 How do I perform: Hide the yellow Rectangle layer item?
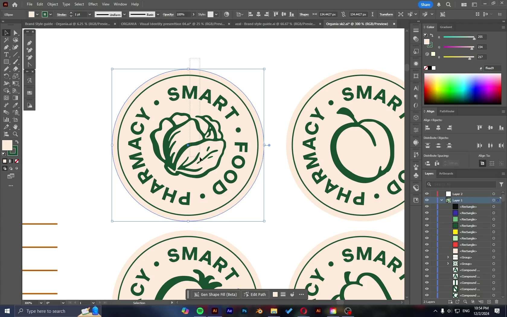427,232
